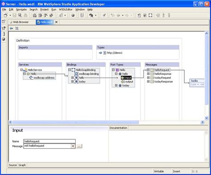Click the envelope icon of the helloRequest message
Image resolution: width=211 pixels, height=175 pixels.
(152, 70)
